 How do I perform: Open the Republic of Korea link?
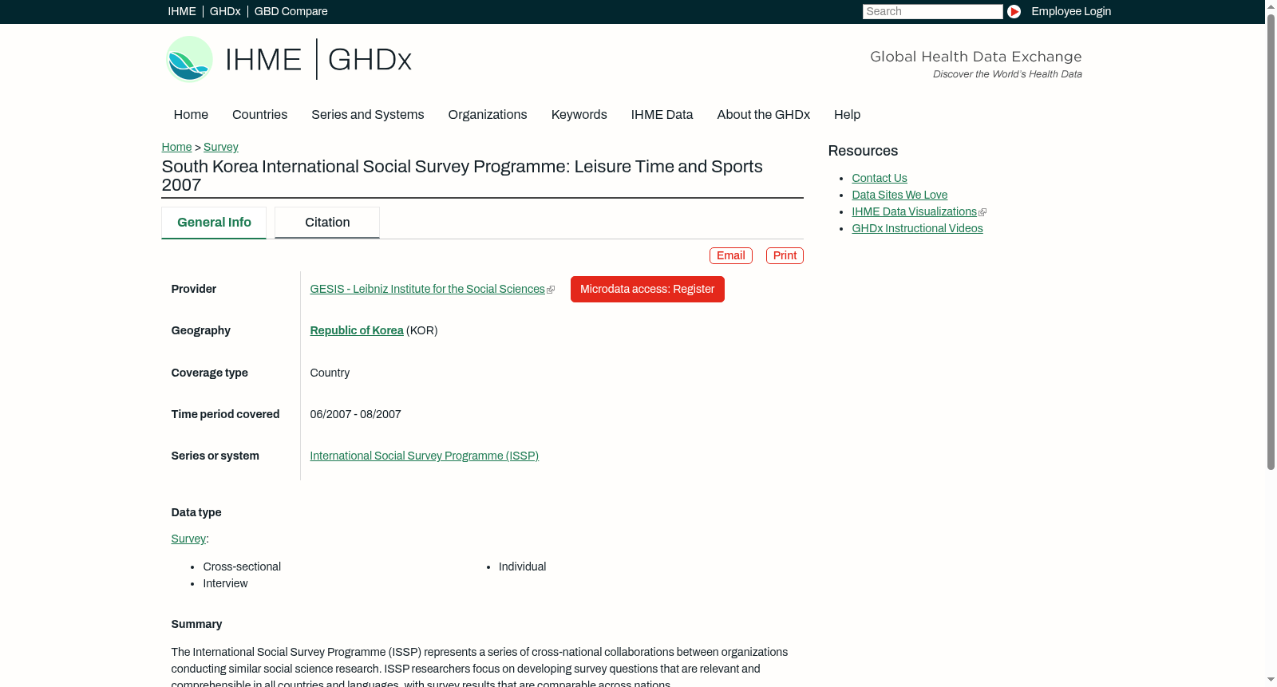point(357,330)
